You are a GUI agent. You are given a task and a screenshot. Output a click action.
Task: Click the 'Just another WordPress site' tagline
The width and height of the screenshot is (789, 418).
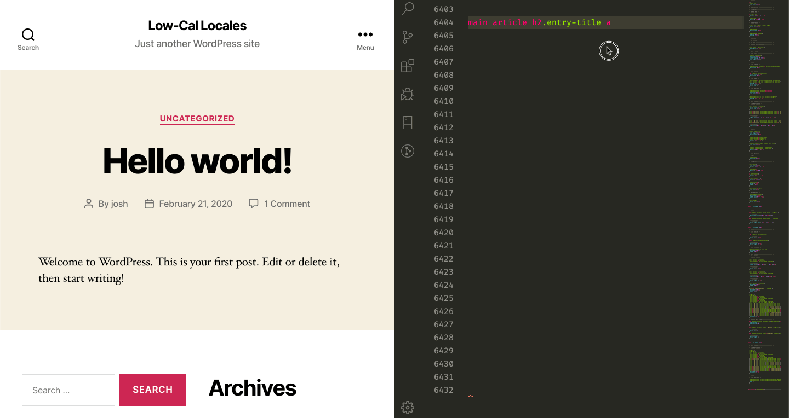coord(197,44)
